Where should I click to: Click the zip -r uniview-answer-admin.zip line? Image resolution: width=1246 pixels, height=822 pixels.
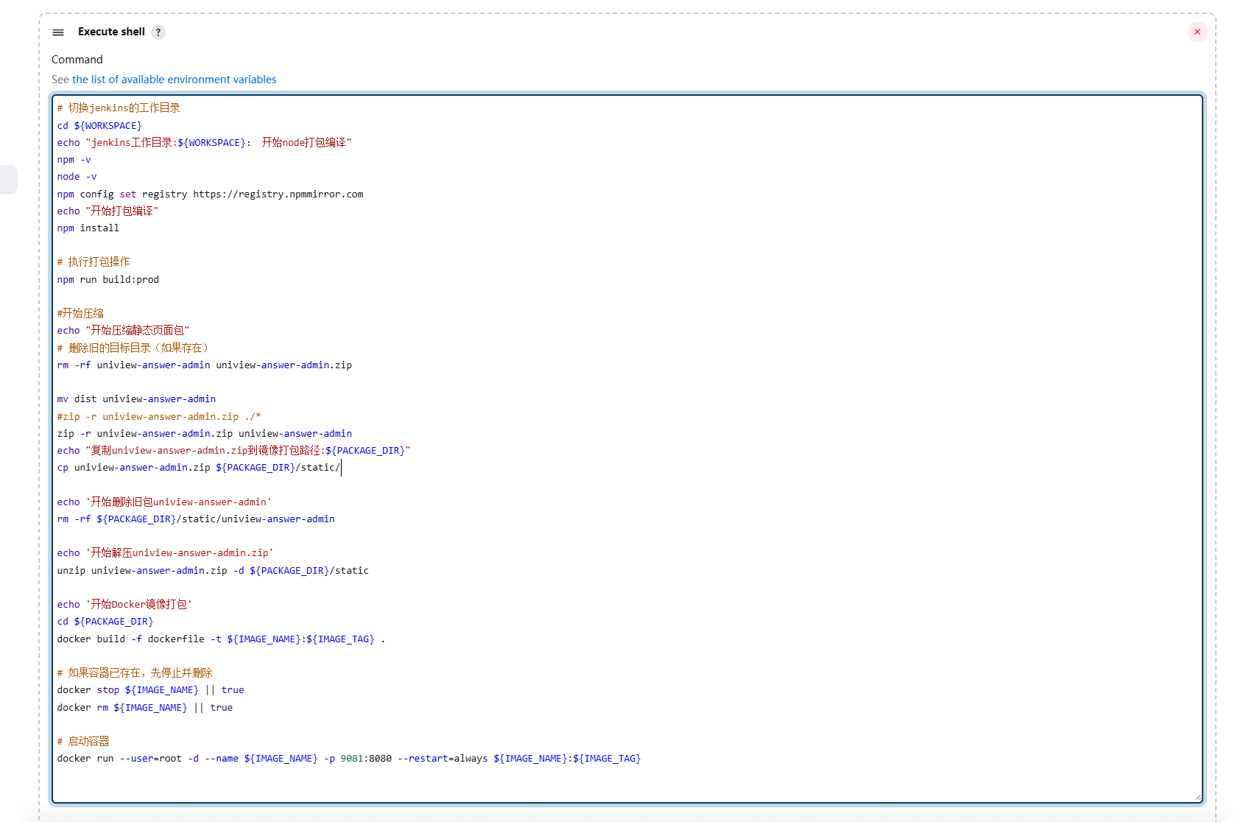(205, 433)
